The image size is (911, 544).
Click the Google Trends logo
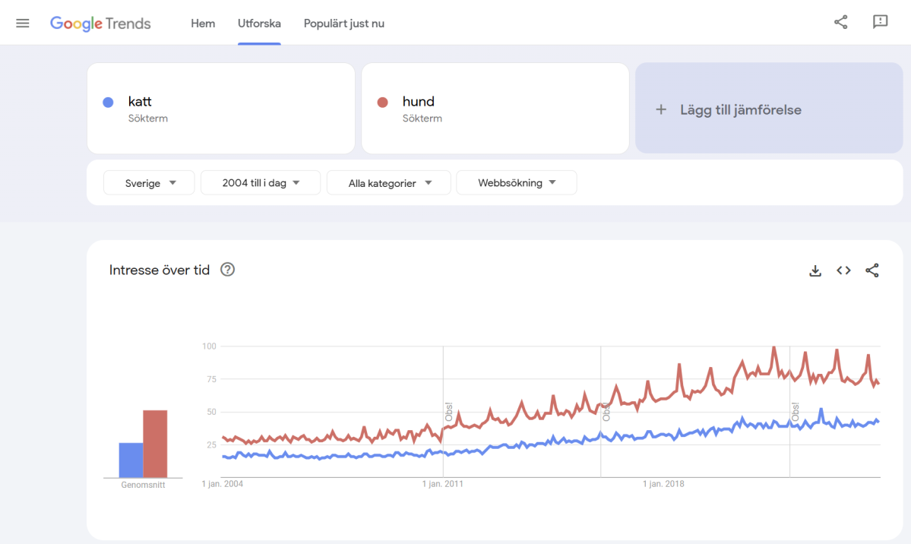[100, 24]
